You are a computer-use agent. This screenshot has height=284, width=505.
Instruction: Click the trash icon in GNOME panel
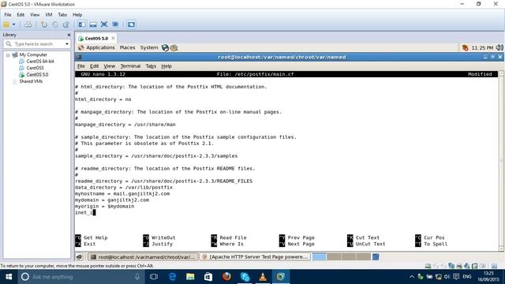pos(376,256)
